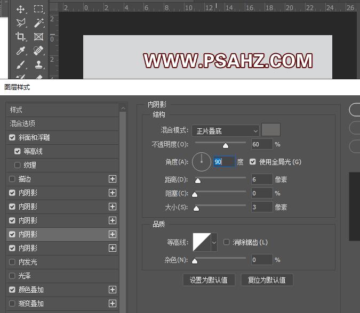
Task: Select the 光泽 row label
Action: pyautogui.click(x=25, y=276)
